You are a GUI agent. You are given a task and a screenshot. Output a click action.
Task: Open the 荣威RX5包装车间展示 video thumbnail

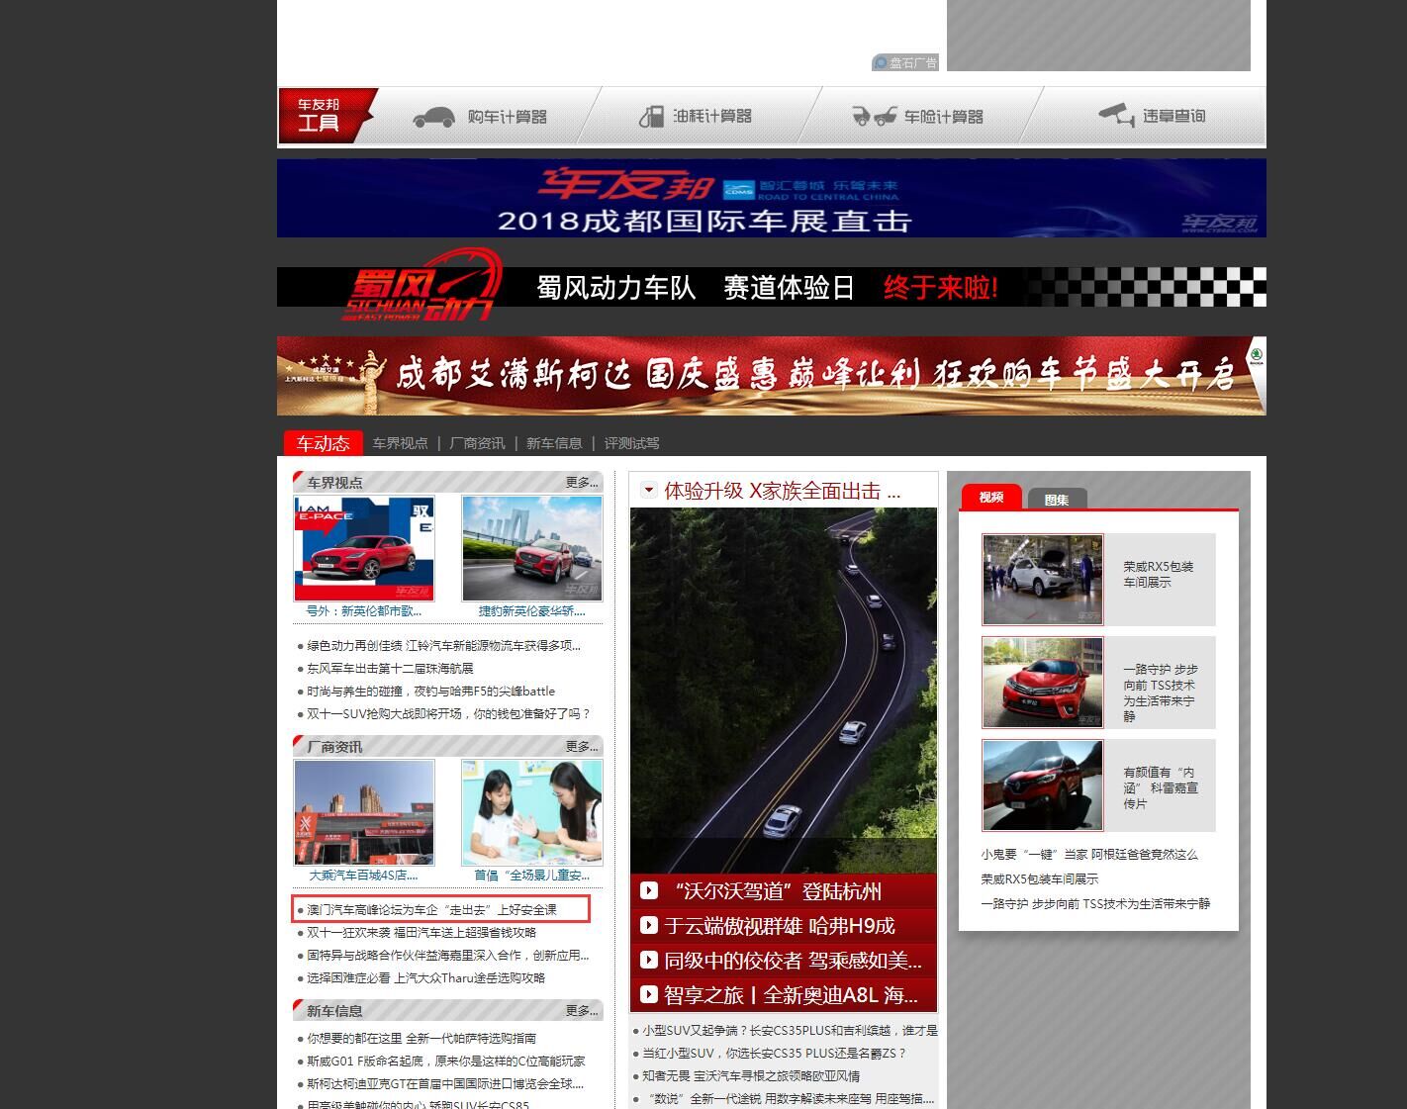(x=1043, y=580)
